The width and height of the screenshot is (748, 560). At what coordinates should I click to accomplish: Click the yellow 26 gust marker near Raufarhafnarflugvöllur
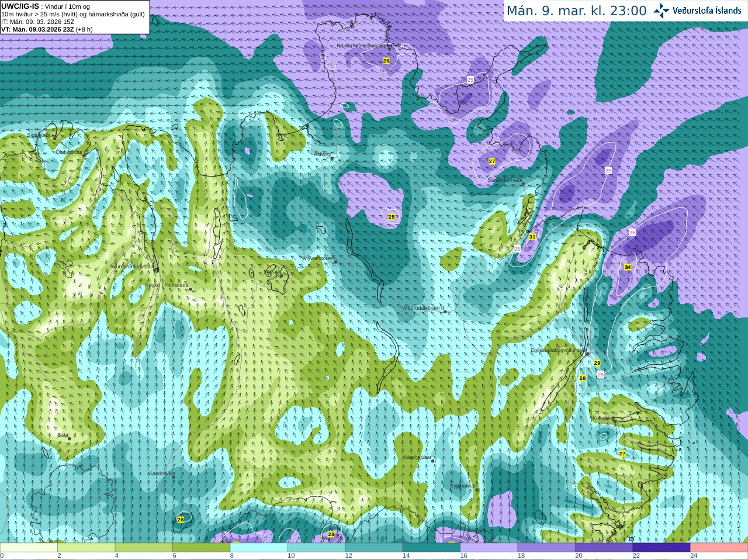point(386,61)
